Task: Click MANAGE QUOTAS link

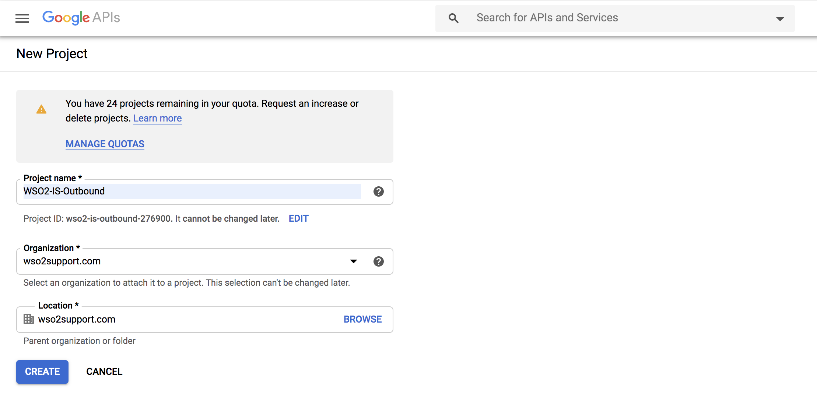Action: (x=105, y=144)
